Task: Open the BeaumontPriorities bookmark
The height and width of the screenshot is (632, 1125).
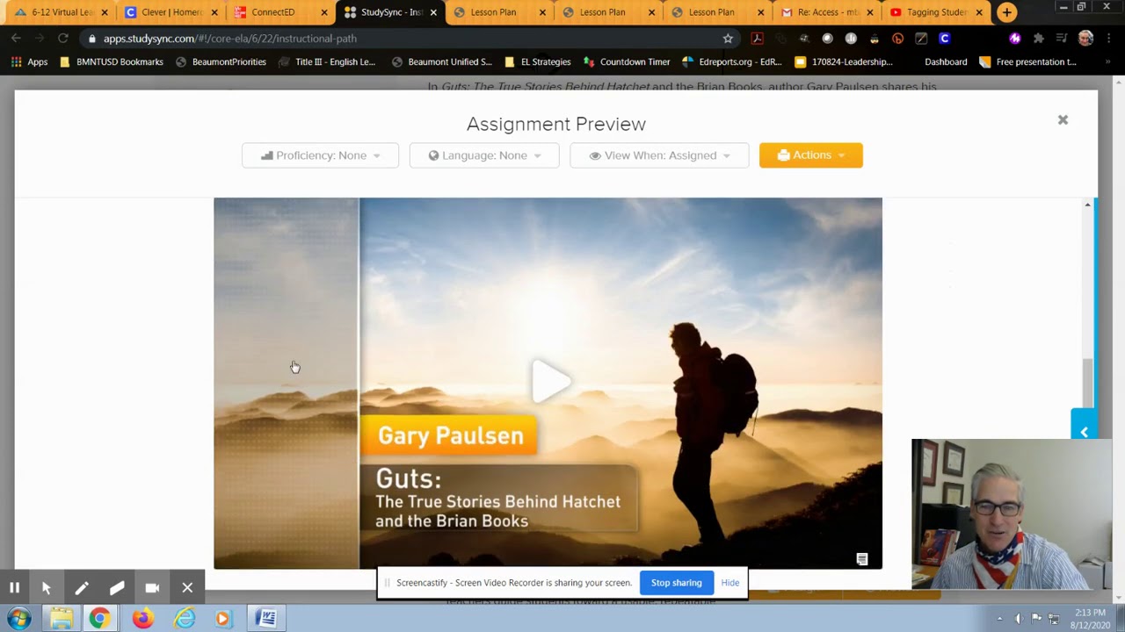Action: point(221,62)
